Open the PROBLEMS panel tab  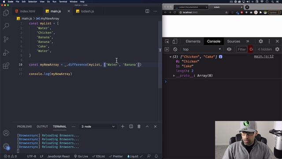25,127
